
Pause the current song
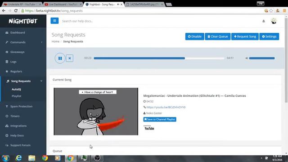pyautogui.click(x=60, y=58)
